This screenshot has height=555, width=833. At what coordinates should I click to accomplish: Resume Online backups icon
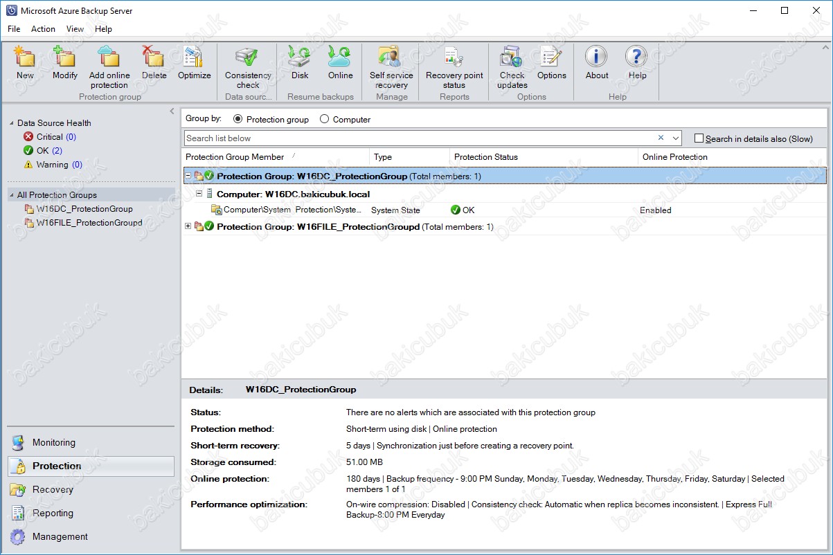click(x=340, y=57)
